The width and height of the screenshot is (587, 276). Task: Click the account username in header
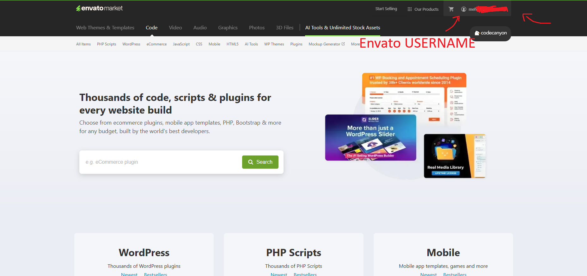coord(488,9)
